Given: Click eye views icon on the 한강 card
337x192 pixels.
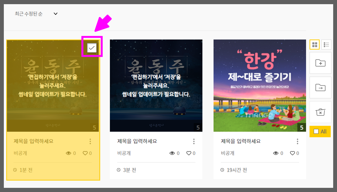Looking at the screenshot, I should [276, 153].
